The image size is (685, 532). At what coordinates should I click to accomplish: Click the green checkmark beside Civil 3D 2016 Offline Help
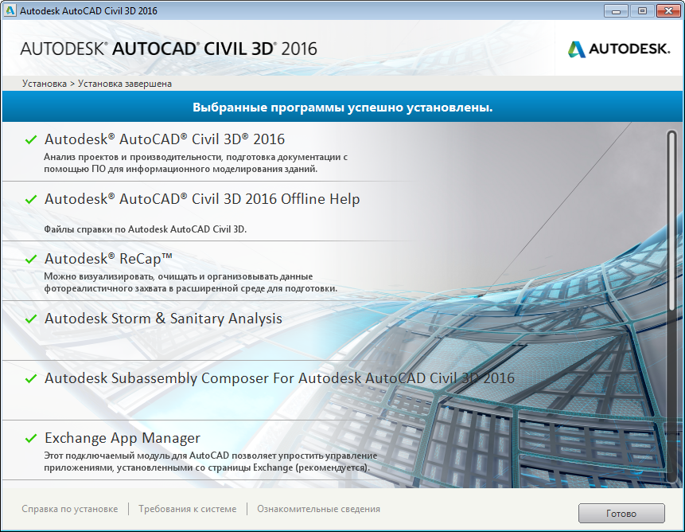click(x=30, y=200)
